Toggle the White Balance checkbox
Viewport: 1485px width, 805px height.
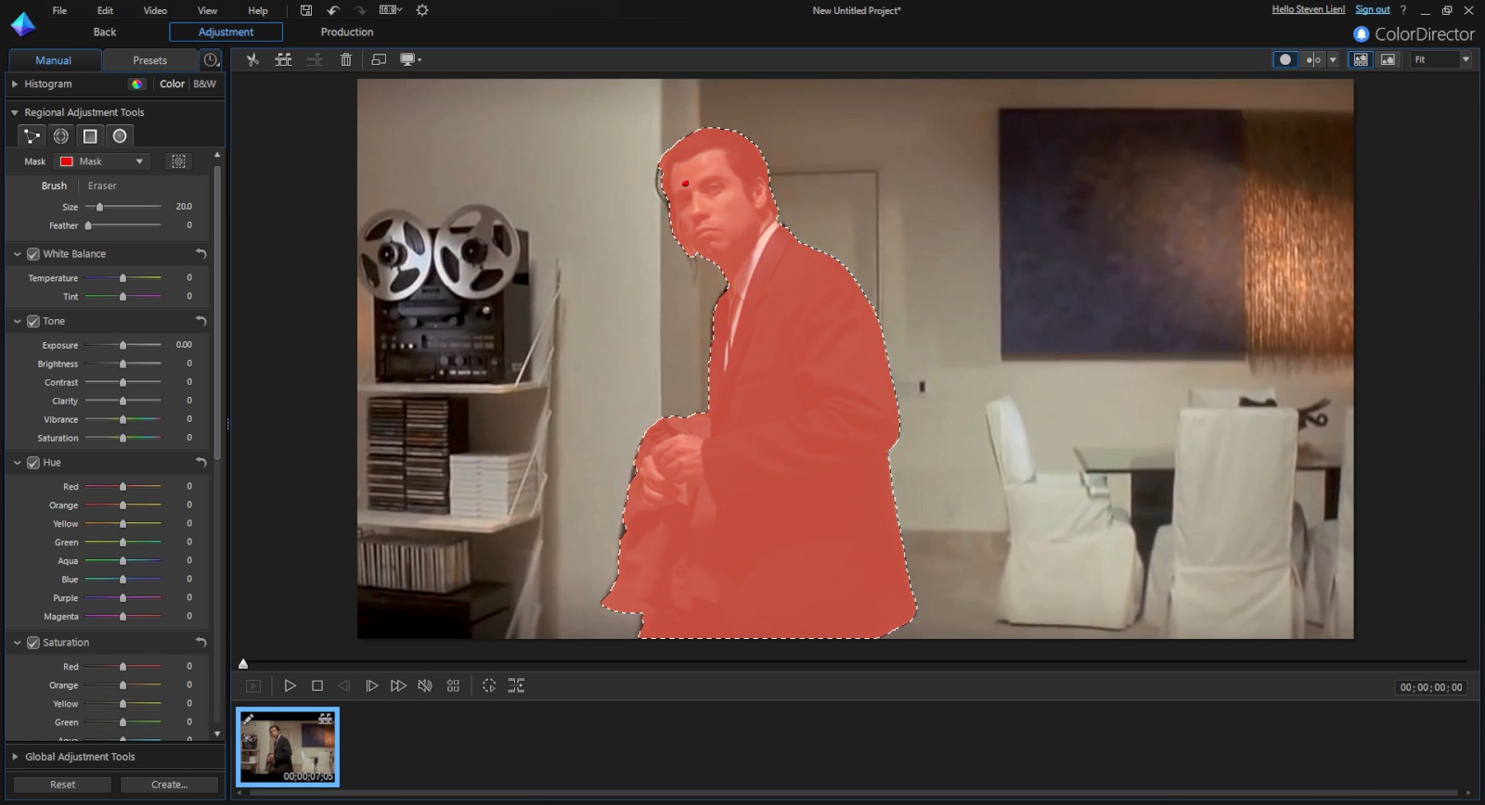[x=33, y=254]
